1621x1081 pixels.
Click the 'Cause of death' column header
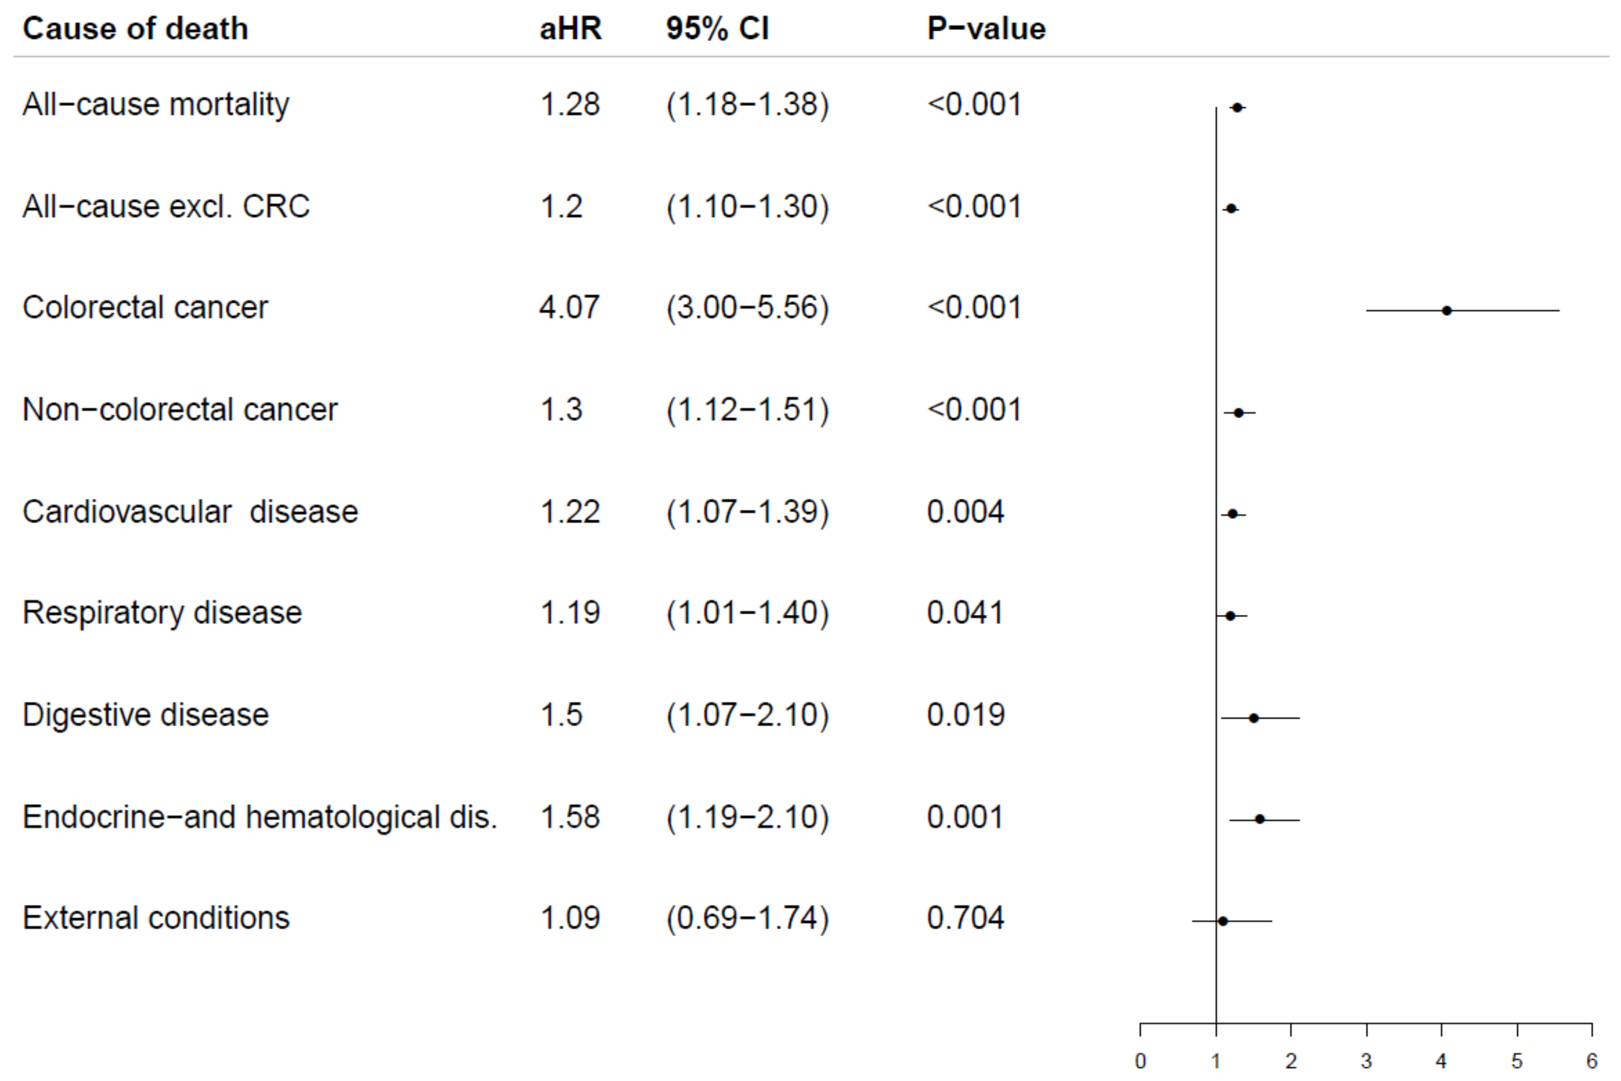pos(135,29)
